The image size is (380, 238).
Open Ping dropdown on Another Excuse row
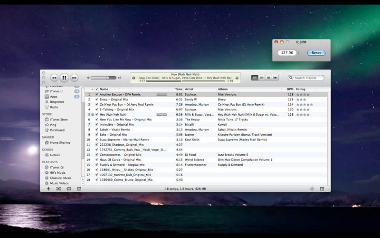pos(161,94)
